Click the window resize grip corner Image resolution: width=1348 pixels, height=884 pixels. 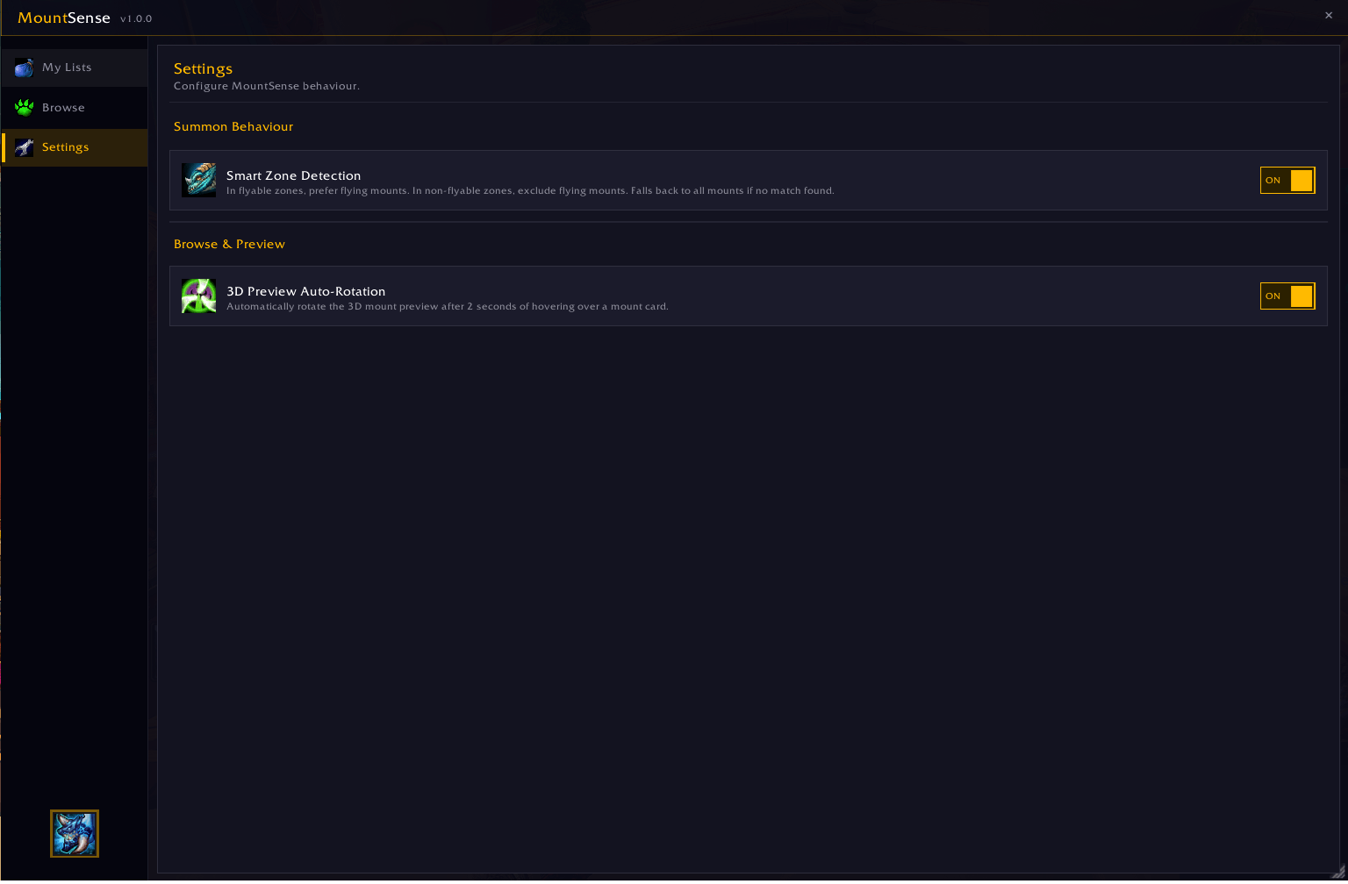tap(1337, 873)
